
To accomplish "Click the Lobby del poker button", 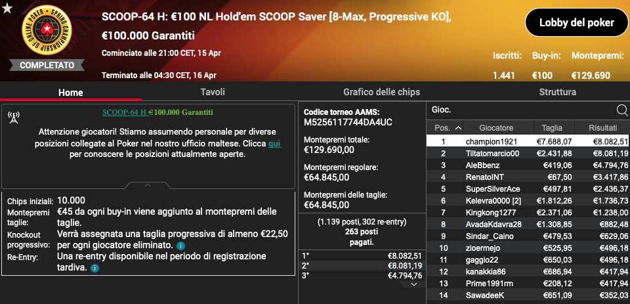I will [577, 22].
